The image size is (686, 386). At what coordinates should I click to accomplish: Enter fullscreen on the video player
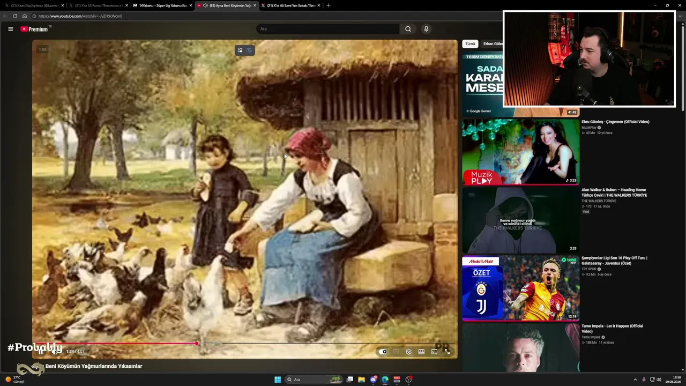447,352
